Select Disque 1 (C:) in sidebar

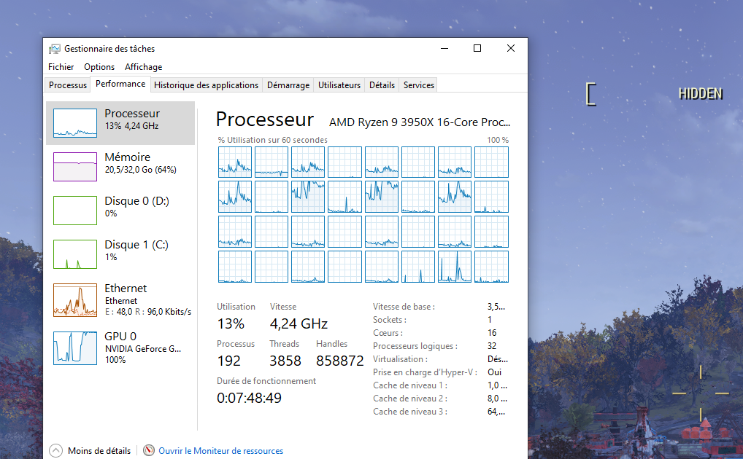point(120,254)
